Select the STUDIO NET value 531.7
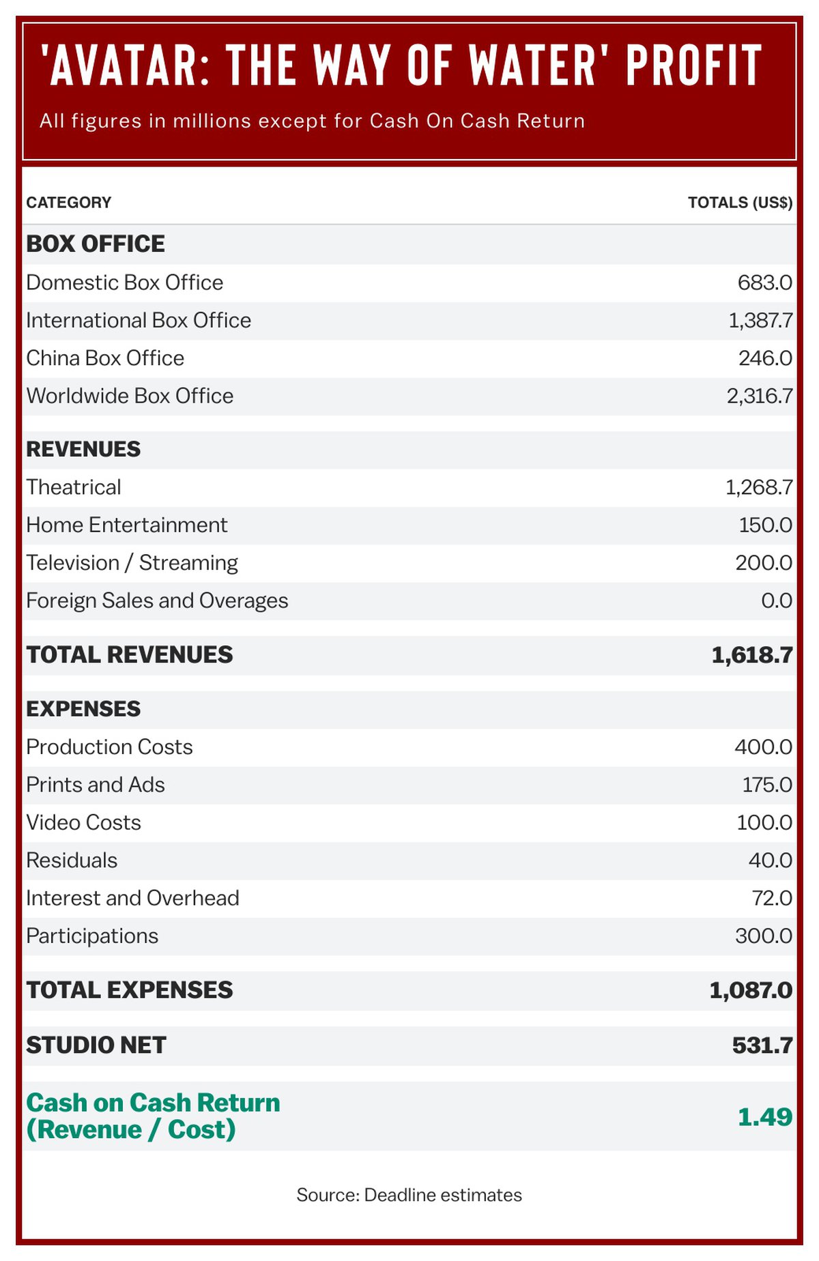This screenshot has width=819, height=1261. tap(762, 1045)
